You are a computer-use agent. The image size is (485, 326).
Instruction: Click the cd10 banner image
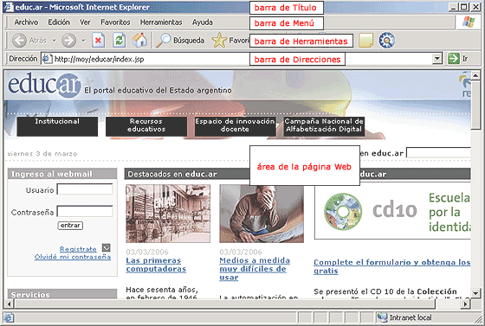click(392, 211)
